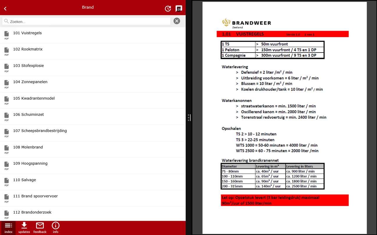The image size is (377, 235).
Task: Clear the search with the X button
Action: 177,21
